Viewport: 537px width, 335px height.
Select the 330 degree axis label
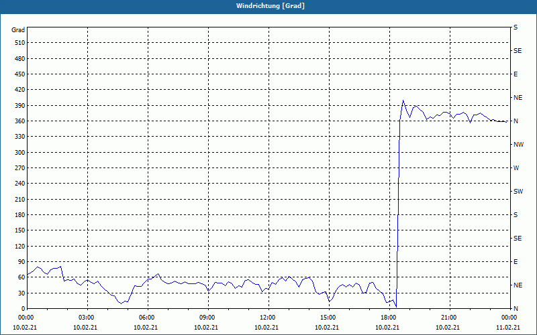click(x=19, y=137)
